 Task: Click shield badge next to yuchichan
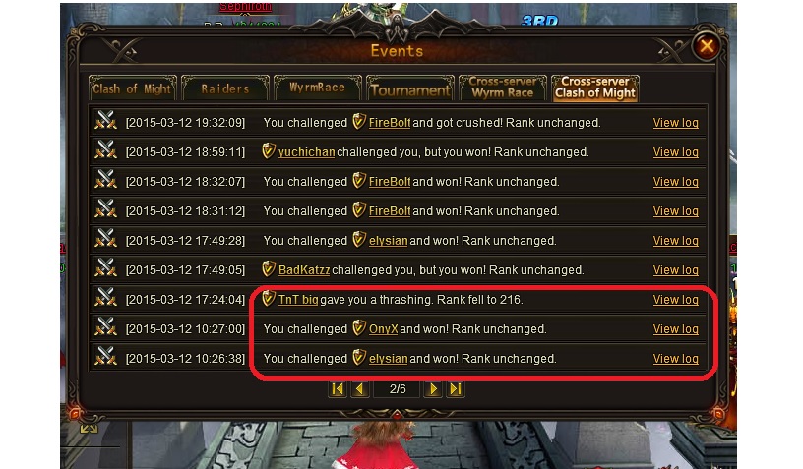tap(269, 150)
